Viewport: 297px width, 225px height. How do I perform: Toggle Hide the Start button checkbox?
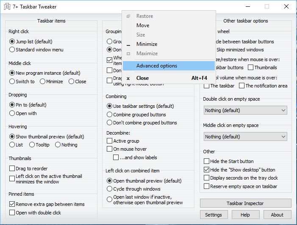point(207,161)
